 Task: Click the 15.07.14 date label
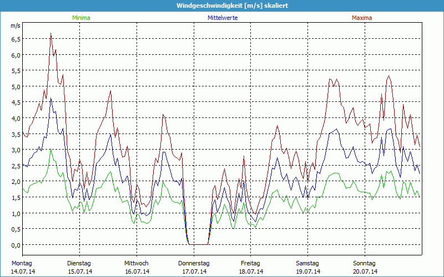click(80, 271)
